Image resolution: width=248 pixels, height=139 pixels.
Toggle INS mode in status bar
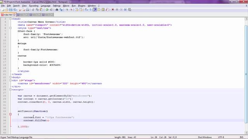(241, 137)
